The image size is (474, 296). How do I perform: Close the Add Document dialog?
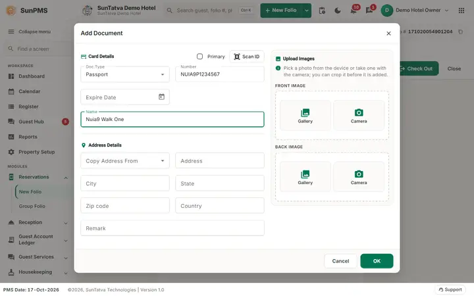(x=388, y=34)
